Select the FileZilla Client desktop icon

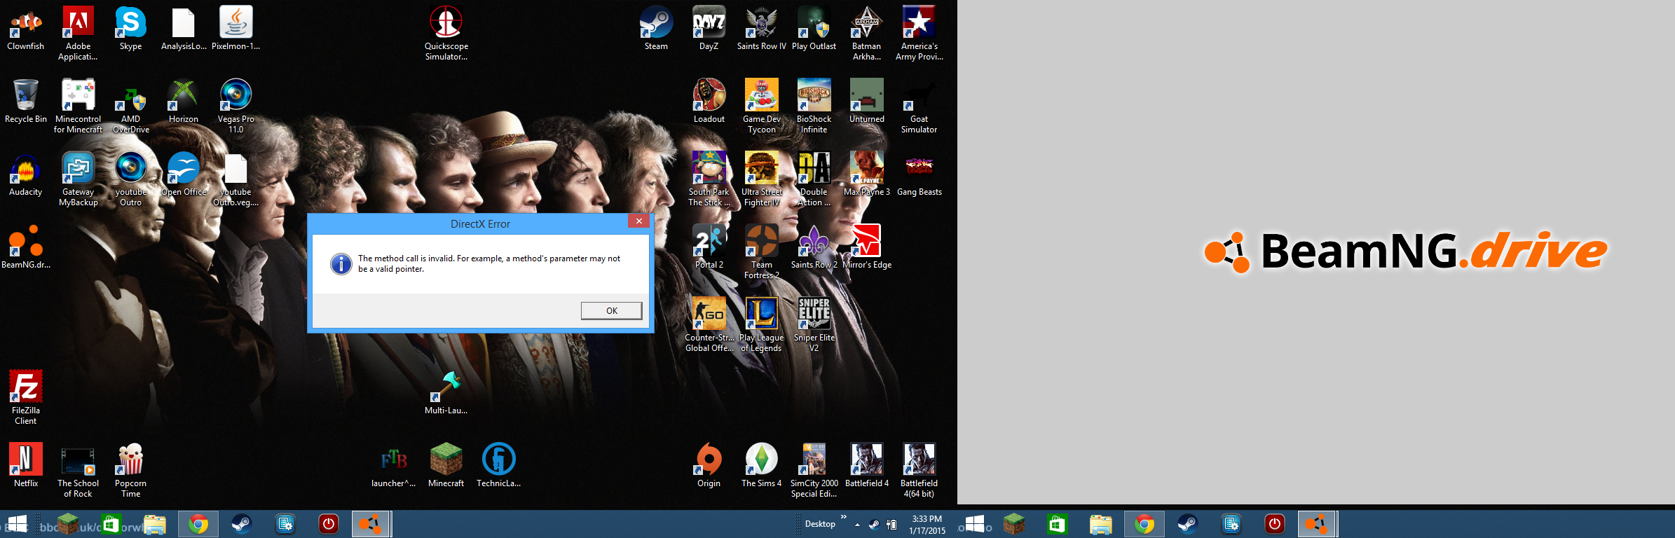pyautogui.click(x=26, y=398)
